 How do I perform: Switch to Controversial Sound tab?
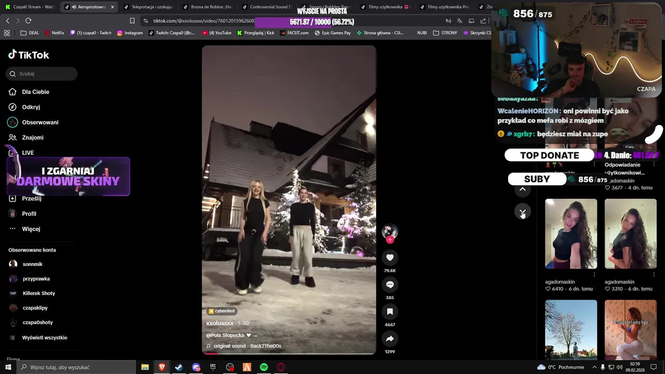click(267, 7)
